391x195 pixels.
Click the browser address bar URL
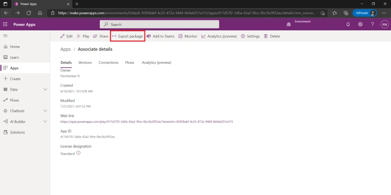[187, 13]
